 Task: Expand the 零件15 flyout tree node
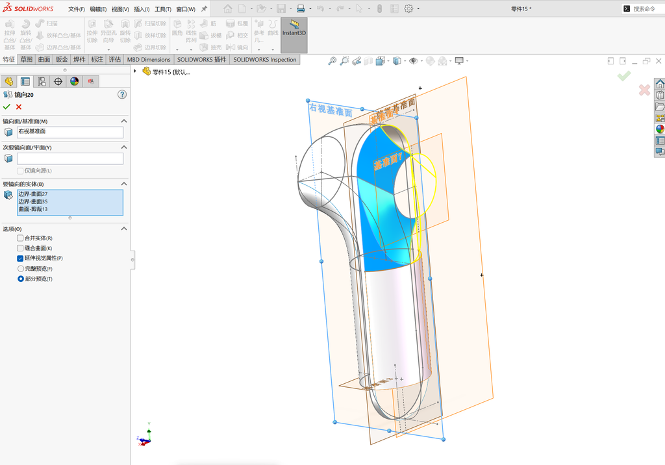(135, 71)
